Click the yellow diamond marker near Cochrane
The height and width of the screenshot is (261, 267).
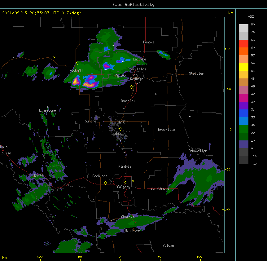coord(105,183)
